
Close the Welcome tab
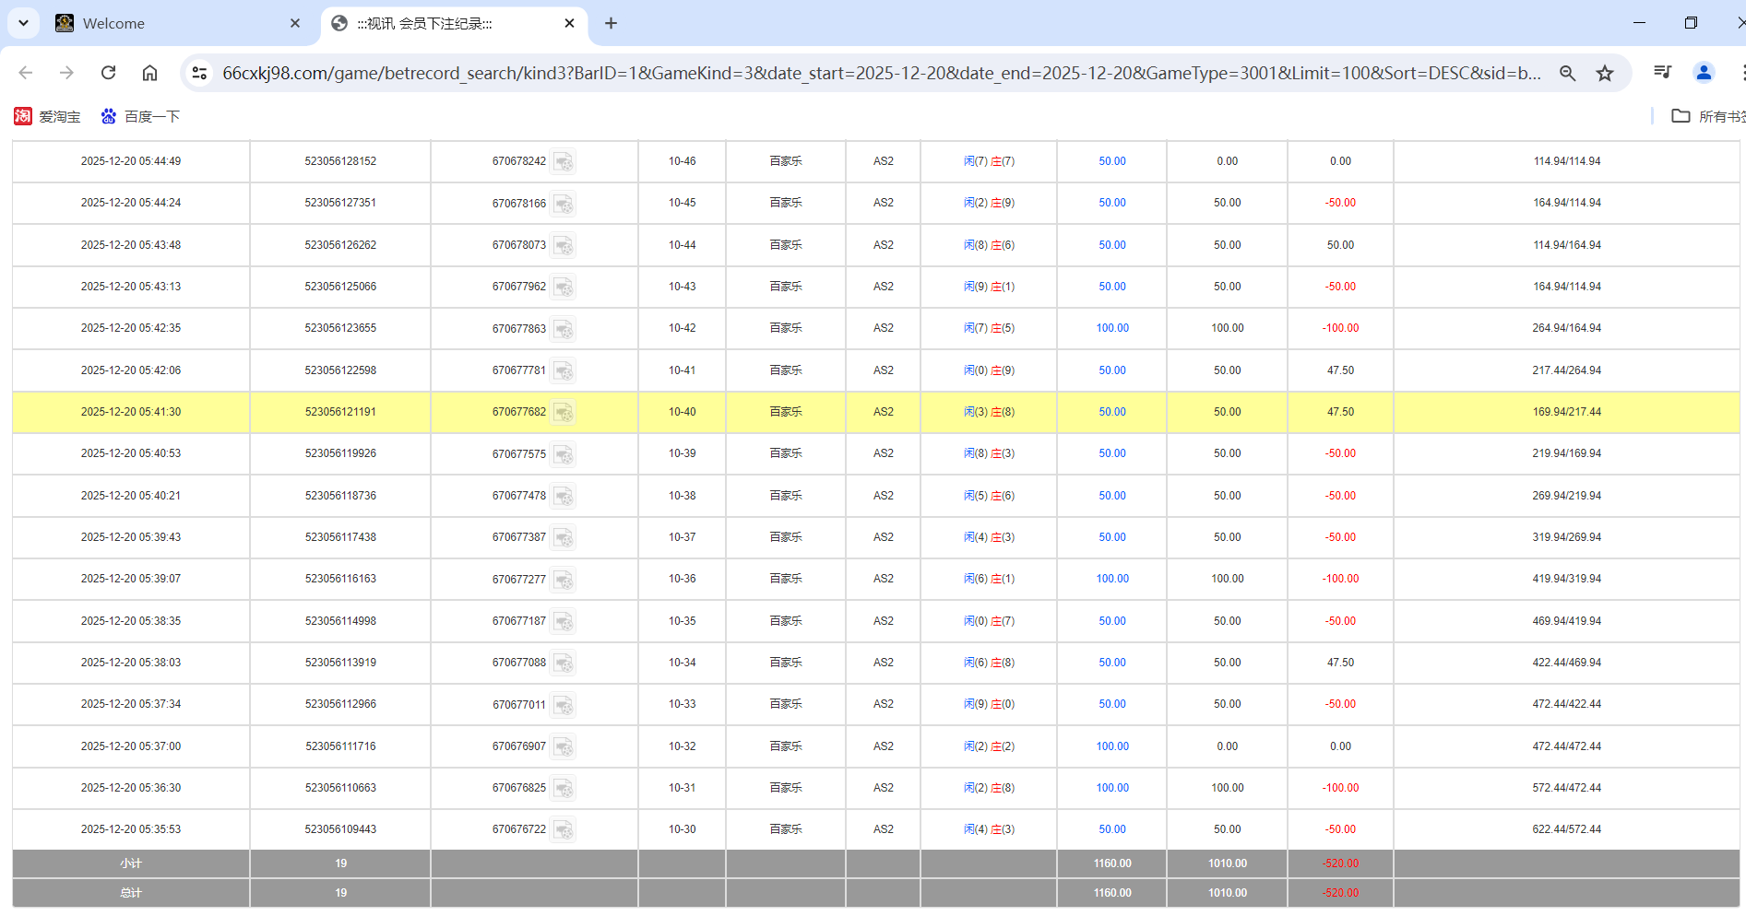point(295,23)
